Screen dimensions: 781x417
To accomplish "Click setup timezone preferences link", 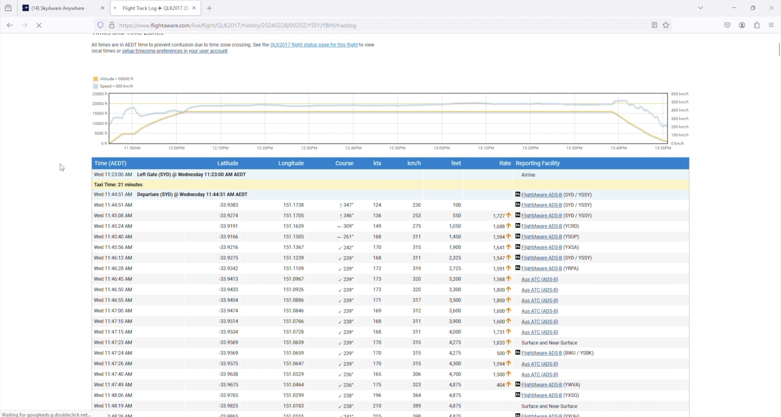I will [x=175, y=51].
